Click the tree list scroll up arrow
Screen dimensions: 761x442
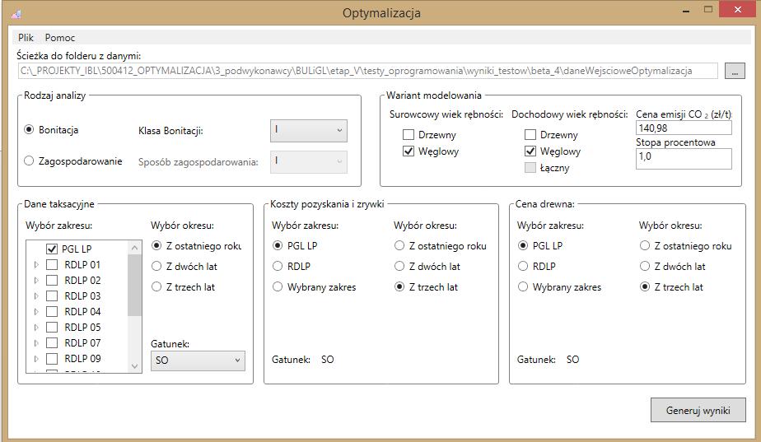pos(135,248)
